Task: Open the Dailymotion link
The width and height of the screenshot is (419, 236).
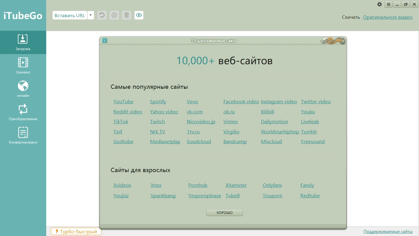Action: pos(275,122)
